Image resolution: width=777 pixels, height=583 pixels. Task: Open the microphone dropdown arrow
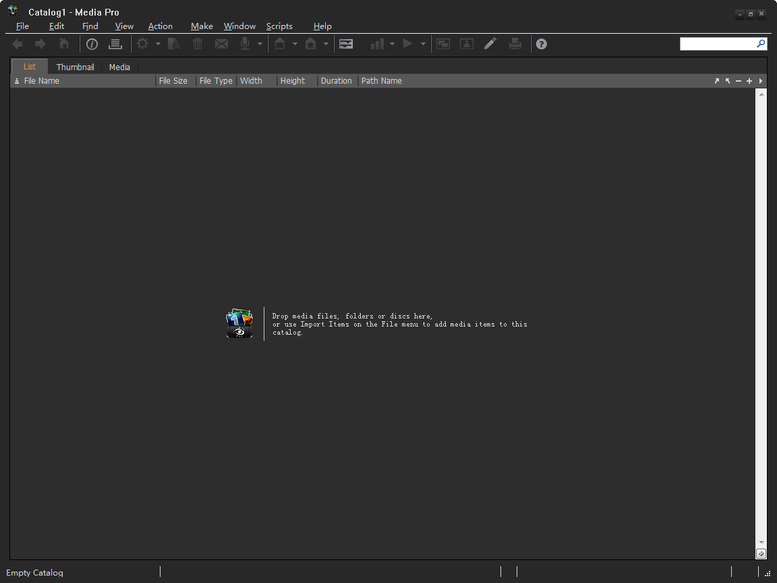tap(260, 45)
